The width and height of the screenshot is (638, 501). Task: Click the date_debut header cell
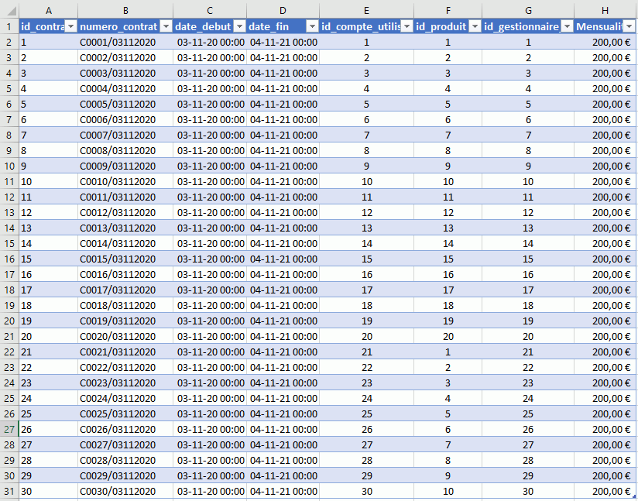[x=210, y=27]
